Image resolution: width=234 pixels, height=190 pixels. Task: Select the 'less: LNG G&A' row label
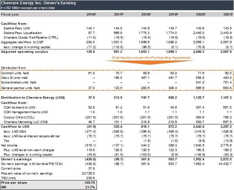coord(15,131)
